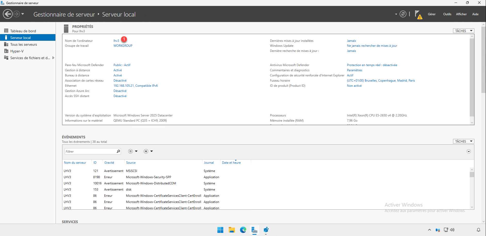The width and height of the screenshot is (486, 236).
Task: Click Gestion à distance Activé link
Action: 118,70
